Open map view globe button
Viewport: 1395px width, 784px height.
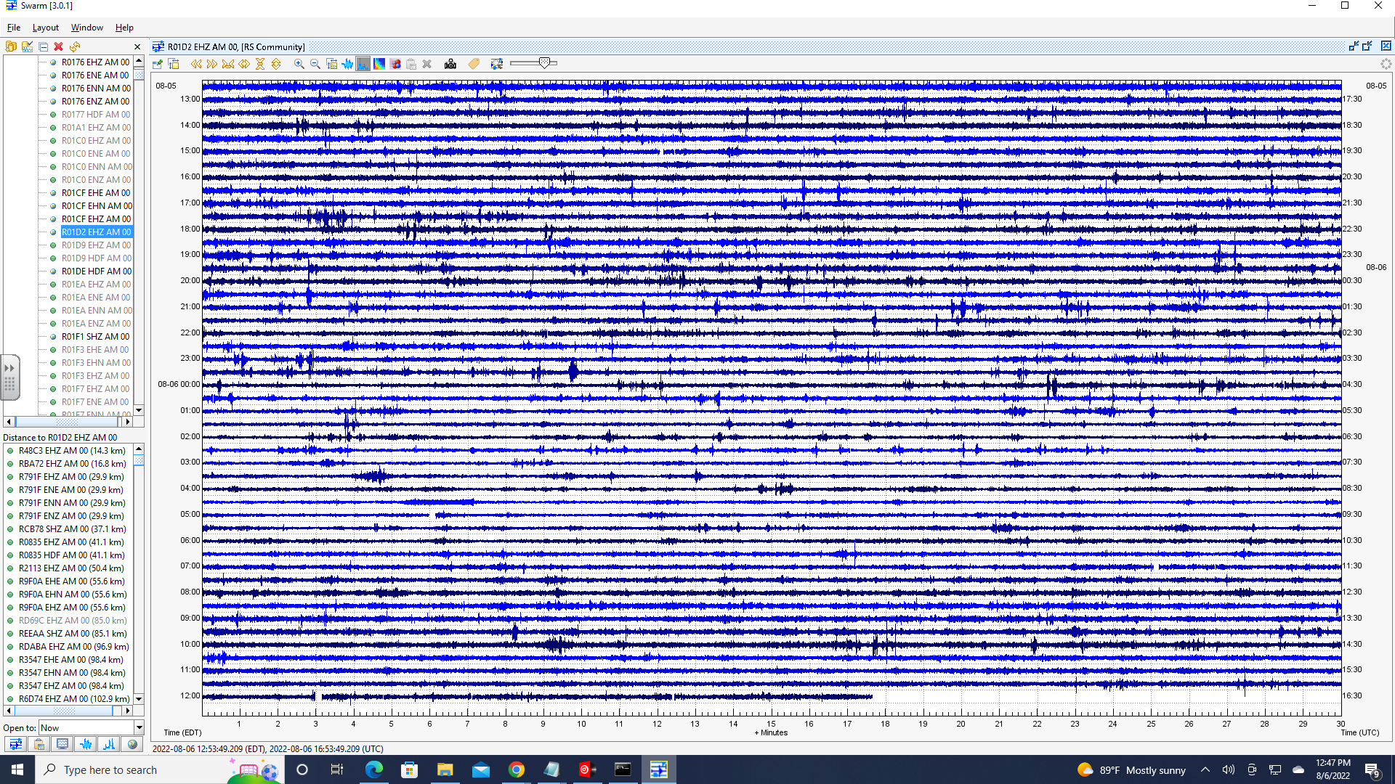point(132,744)
